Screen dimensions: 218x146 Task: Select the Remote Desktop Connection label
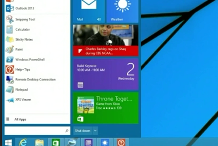click(36, 79)
